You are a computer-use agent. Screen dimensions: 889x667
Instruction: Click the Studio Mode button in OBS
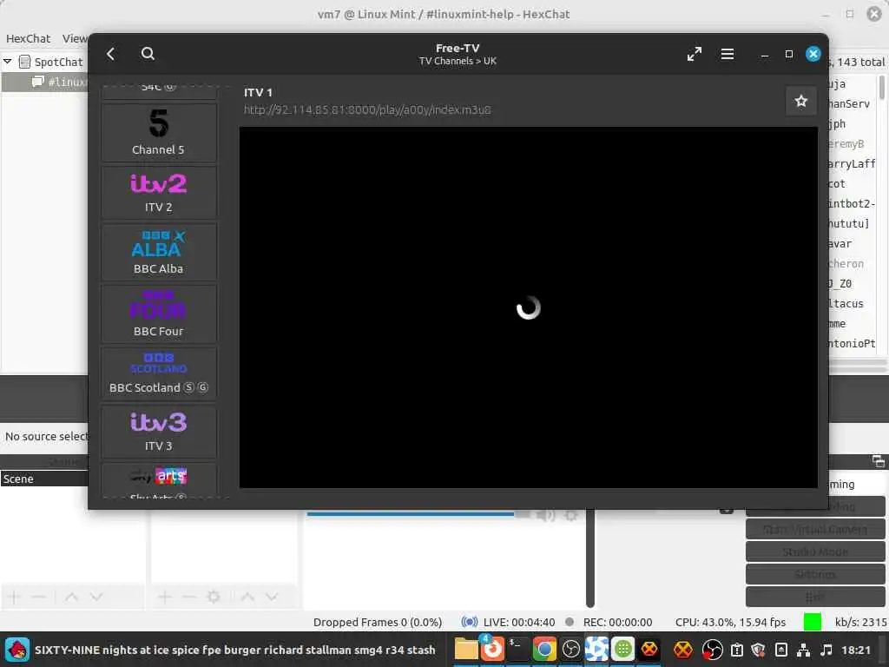pos(815,551)
